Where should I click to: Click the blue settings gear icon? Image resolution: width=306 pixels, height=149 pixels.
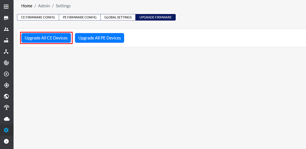coord(6,130)
